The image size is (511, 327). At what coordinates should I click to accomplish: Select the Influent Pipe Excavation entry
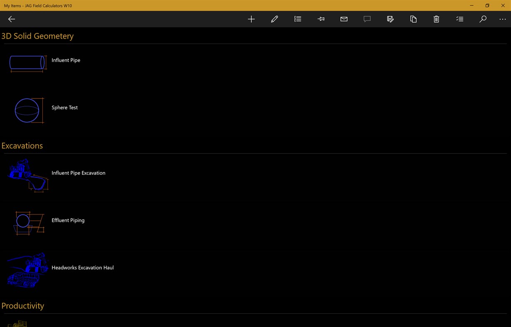(78, 173)
